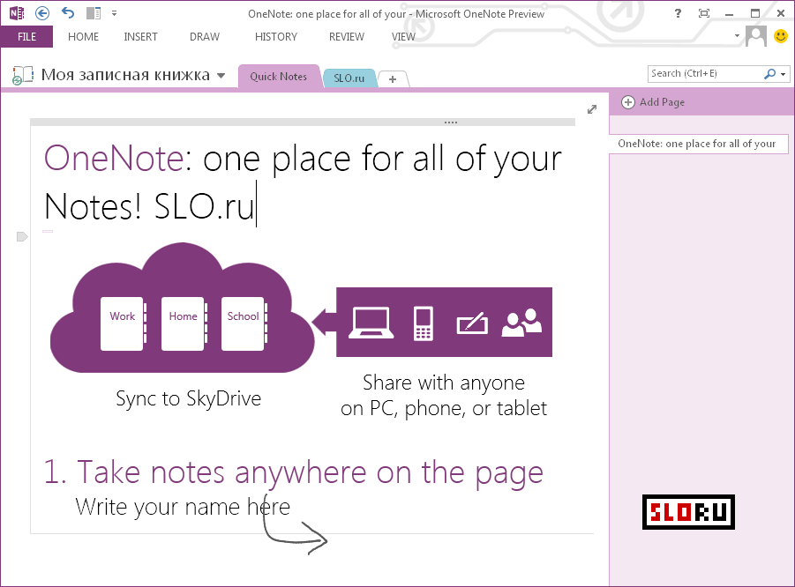Open Help with the question mark icon
Viewport: 795px width, 587px height.
tap(678, 13)
